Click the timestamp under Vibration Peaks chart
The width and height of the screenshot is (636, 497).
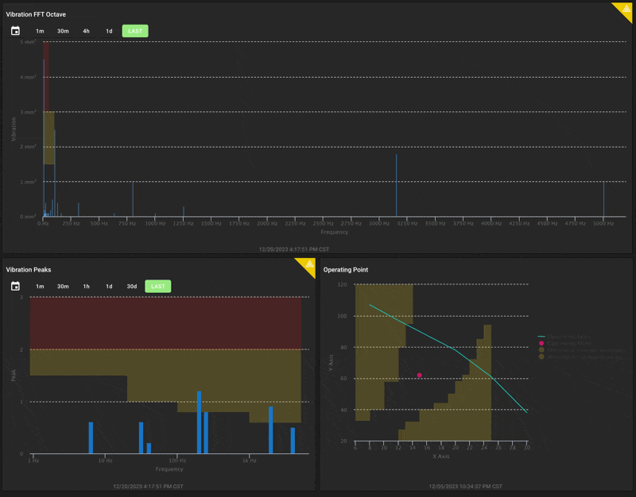click(148, 486)
